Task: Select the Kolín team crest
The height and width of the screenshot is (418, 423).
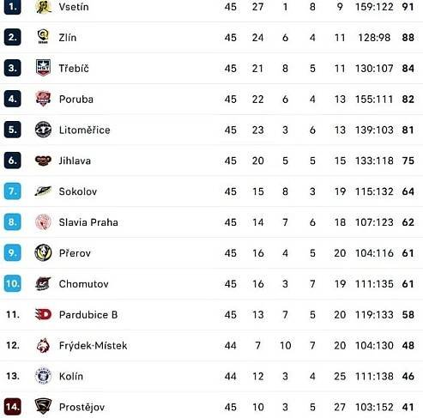Action: [x=43, y=376]
